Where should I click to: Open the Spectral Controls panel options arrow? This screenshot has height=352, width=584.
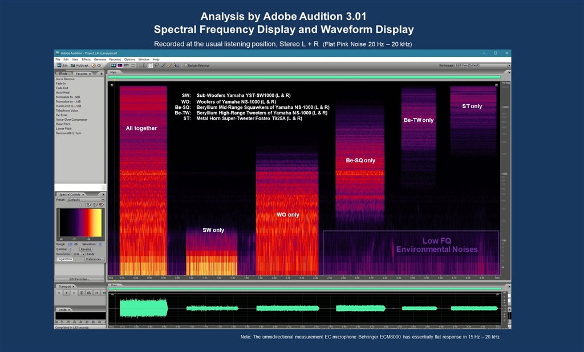pos(103,195)
